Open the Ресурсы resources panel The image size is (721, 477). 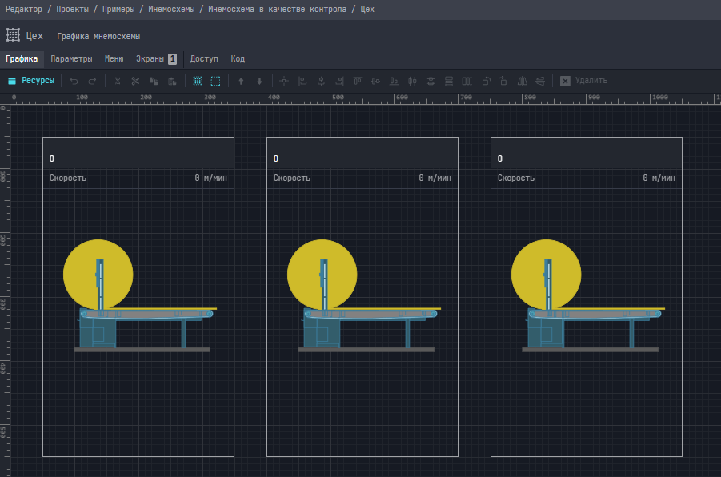31,81
